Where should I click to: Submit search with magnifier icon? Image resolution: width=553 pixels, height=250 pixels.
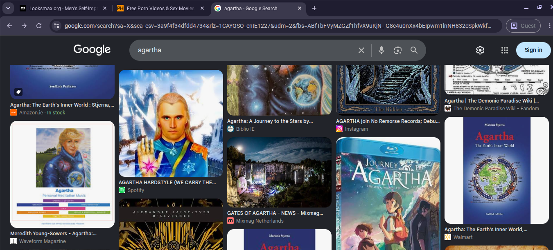(414, 50)
